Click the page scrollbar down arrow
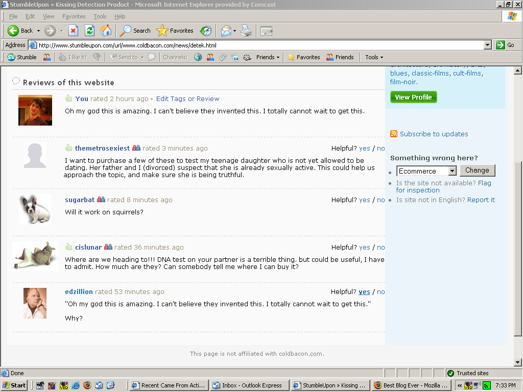Image resolution: width=523 pixels, height=392 pixels. 518,362
